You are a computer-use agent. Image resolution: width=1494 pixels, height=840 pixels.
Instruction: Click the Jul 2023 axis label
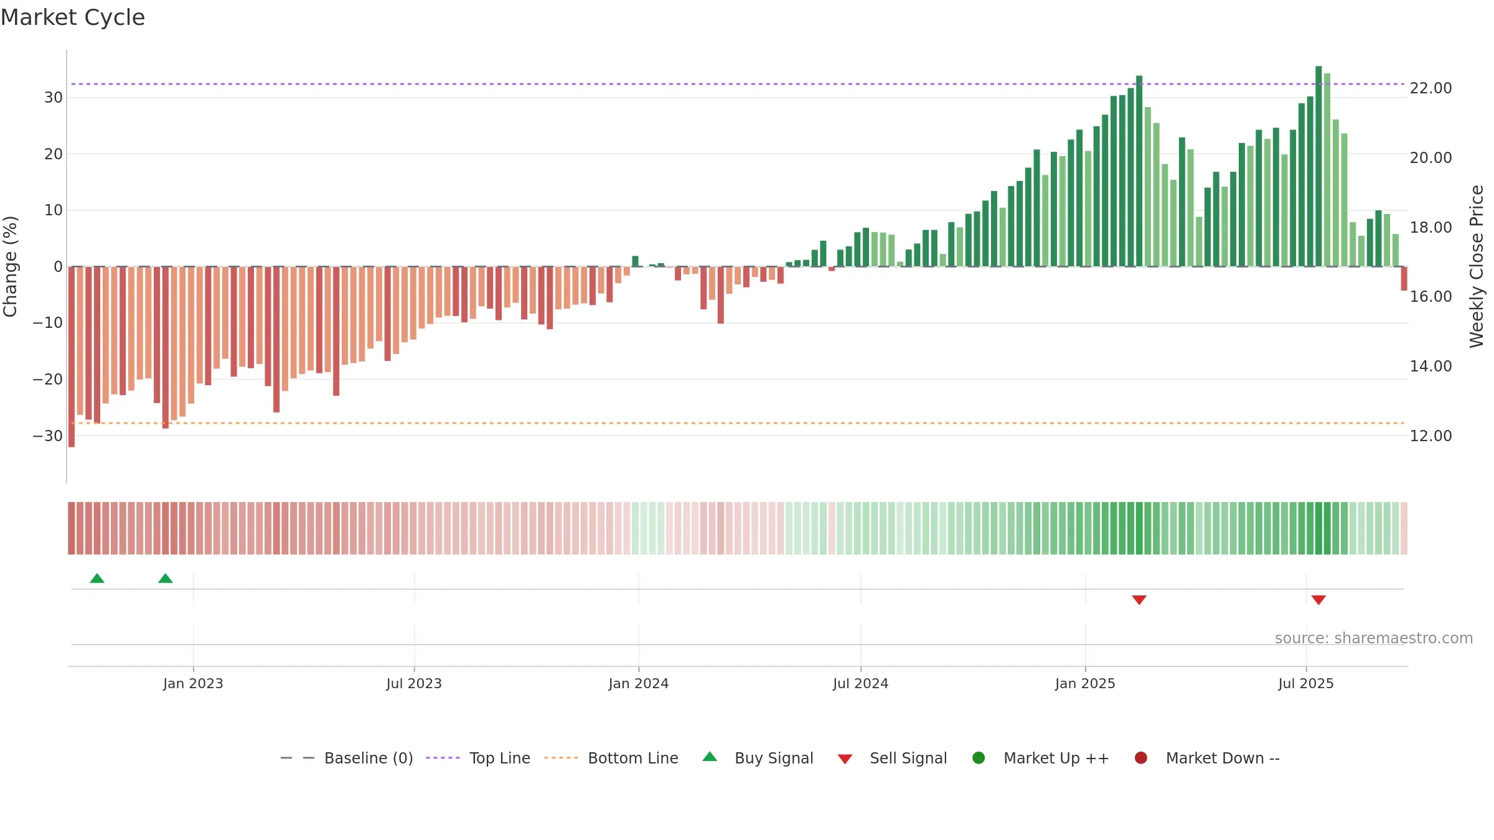[414, 683]
